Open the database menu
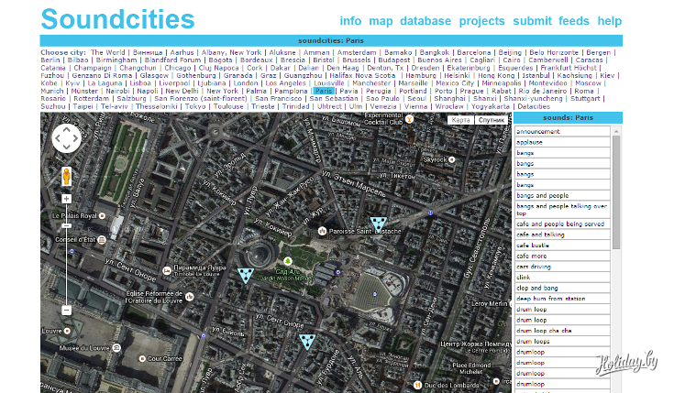This screenshot has height=393, width=674. point(425,21)
